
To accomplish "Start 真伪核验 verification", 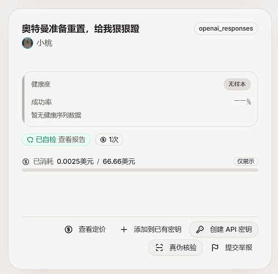I will coord(176,248).
